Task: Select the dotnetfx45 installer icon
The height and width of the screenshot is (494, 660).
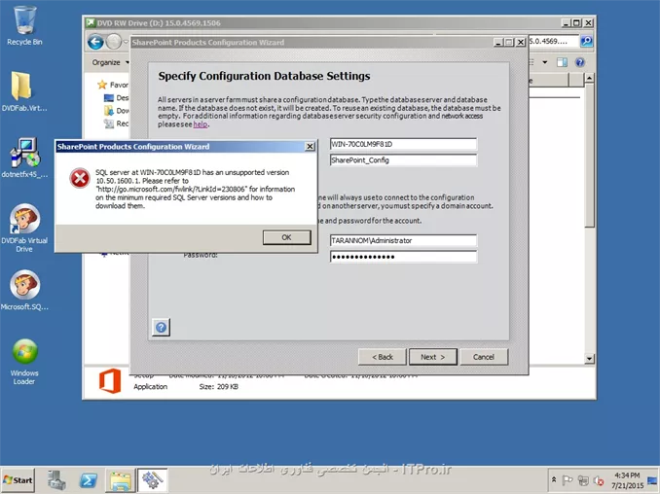Action: click(24, 158)
